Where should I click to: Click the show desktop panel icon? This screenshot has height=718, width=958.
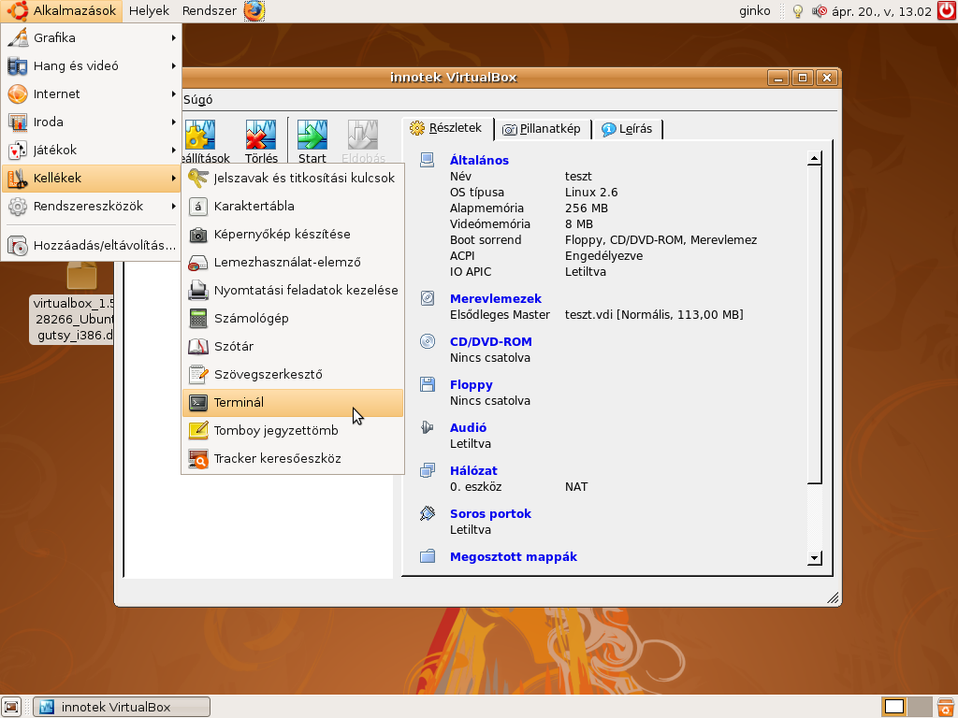[11, 707]
